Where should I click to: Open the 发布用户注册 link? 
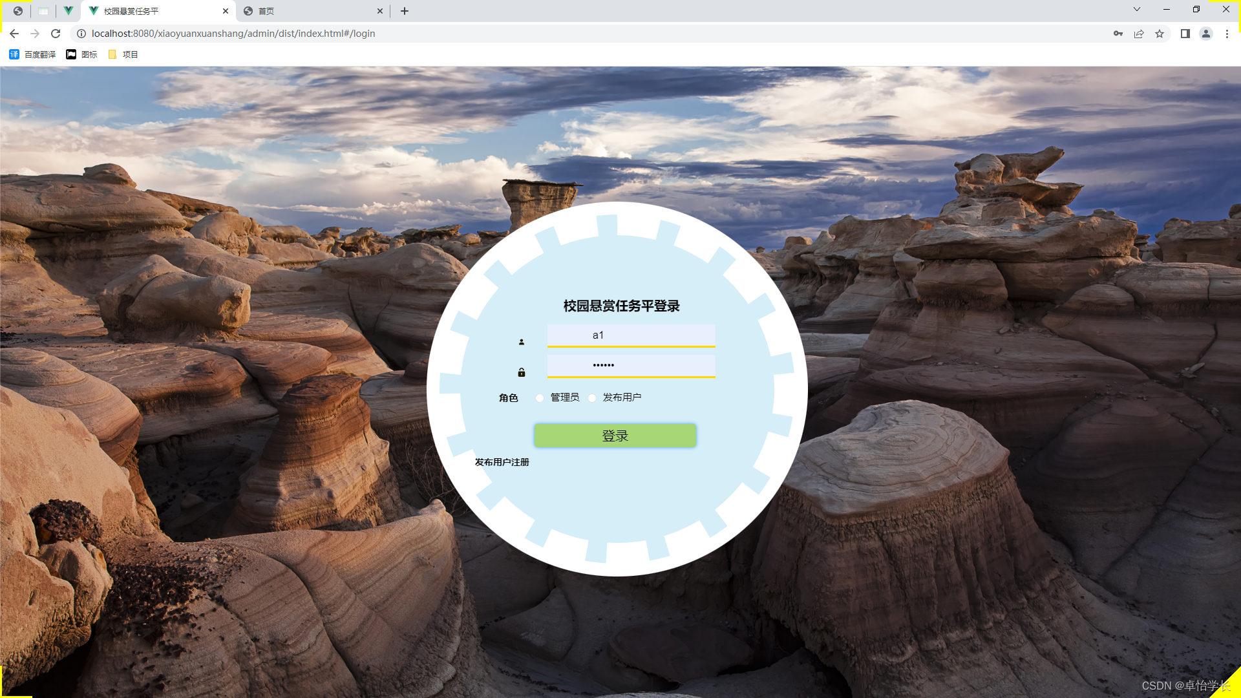coord(502,462)
